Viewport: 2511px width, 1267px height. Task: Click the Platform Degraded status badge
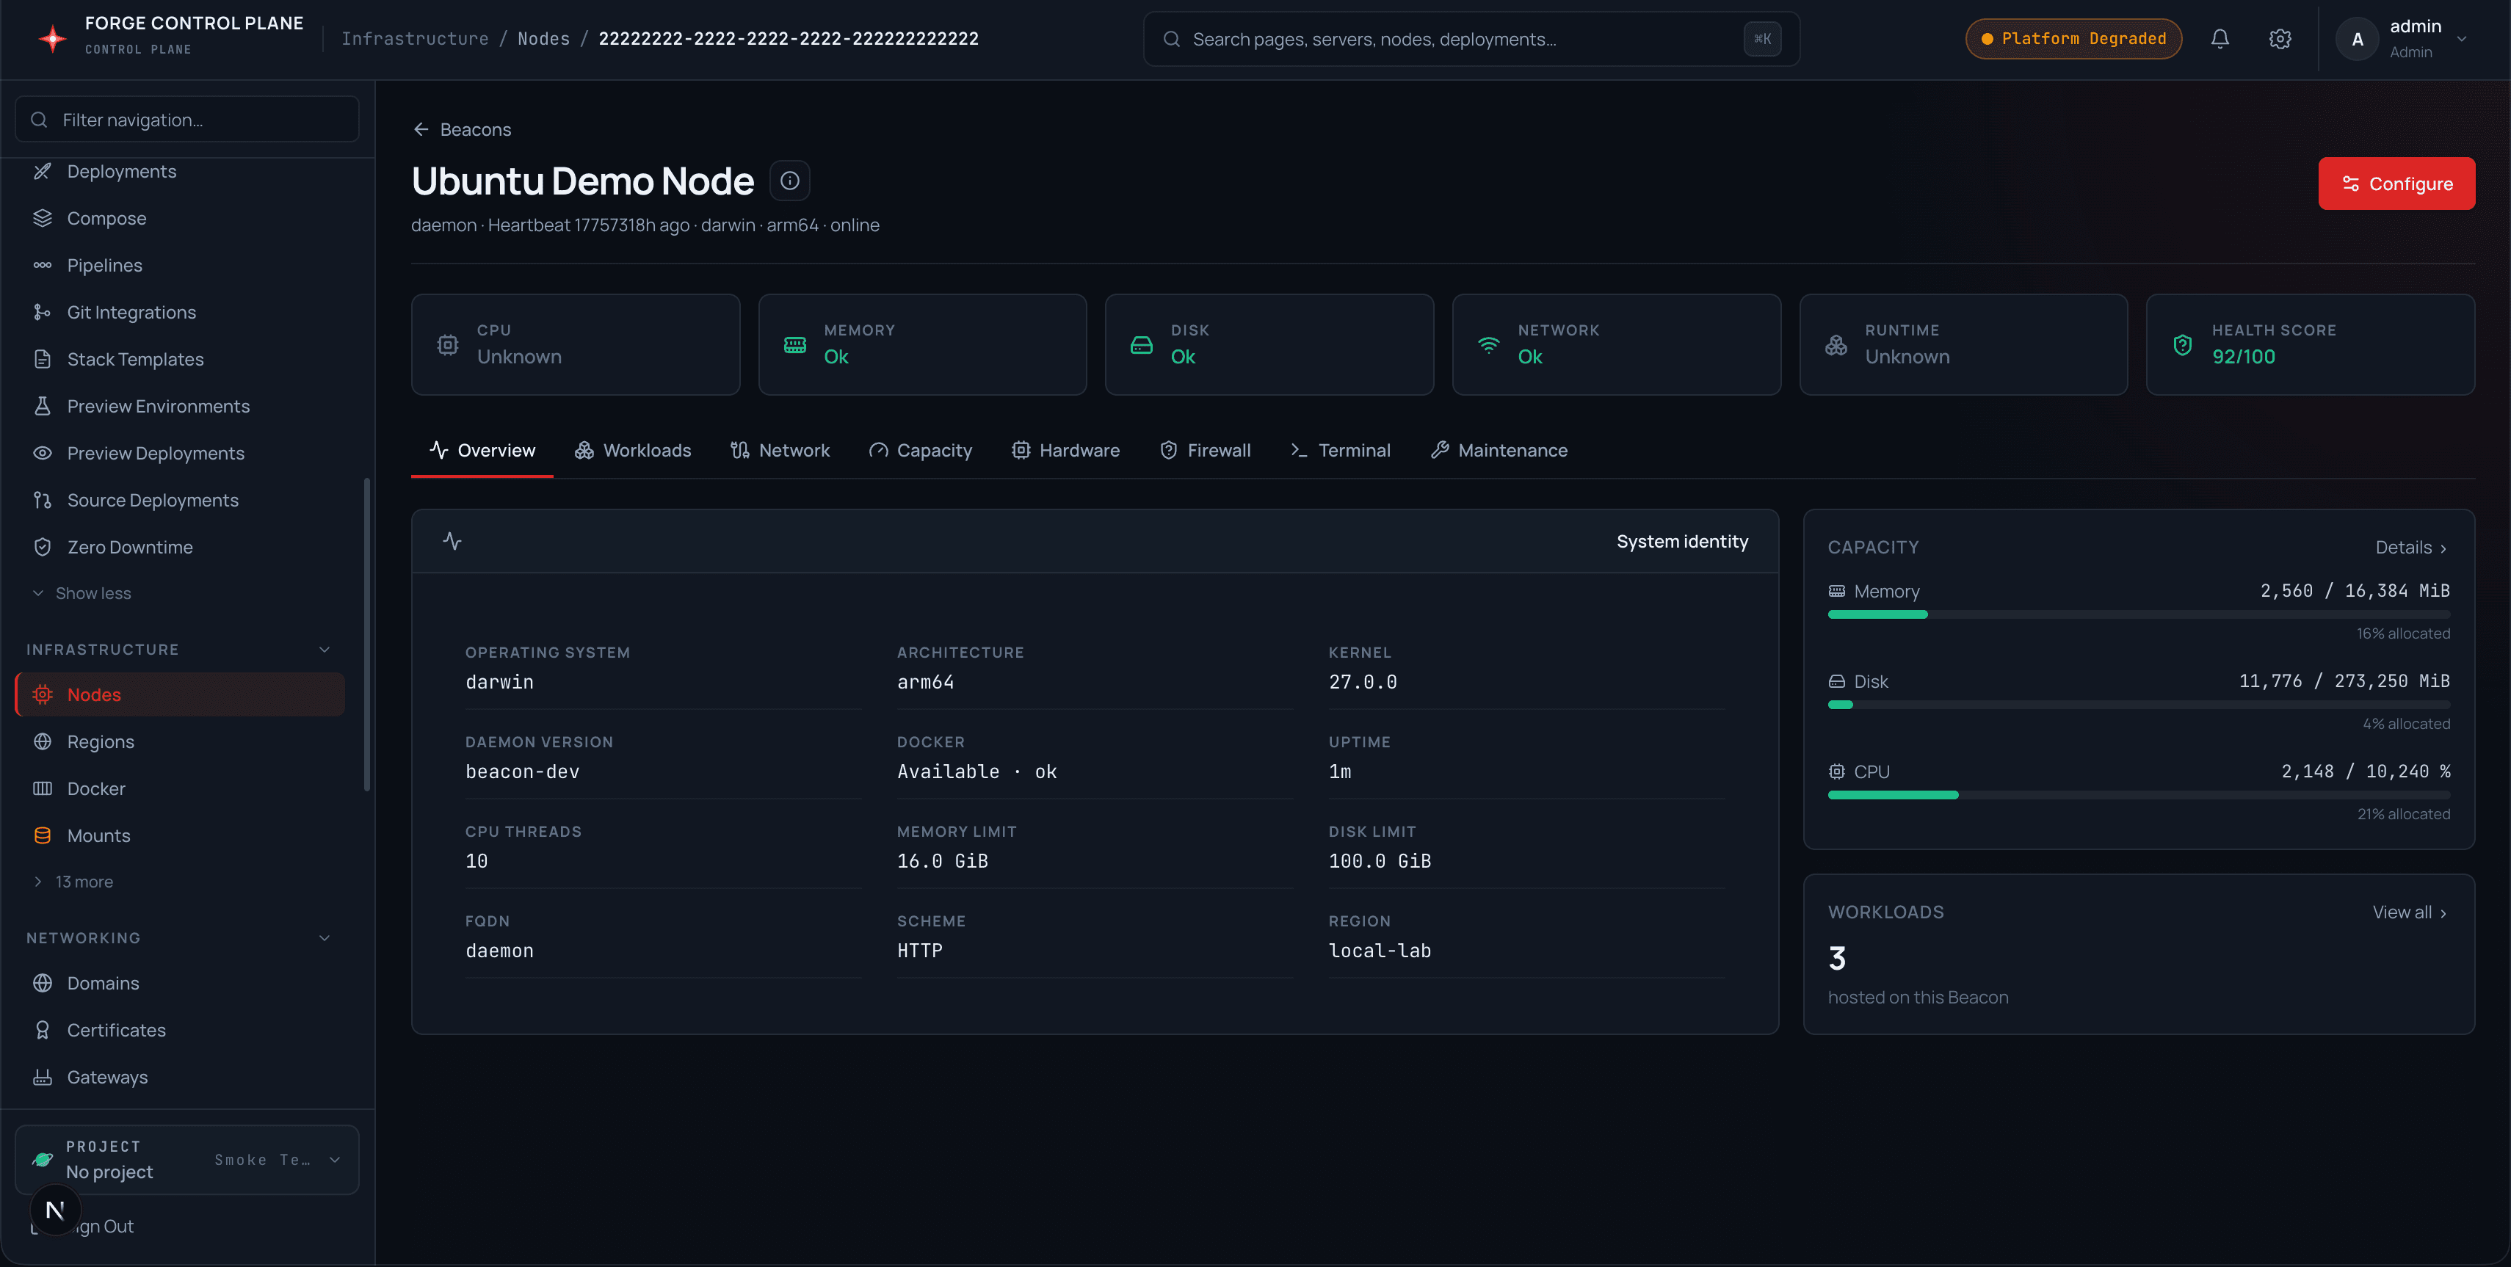pyautogui.click(x=2073, y=39)
